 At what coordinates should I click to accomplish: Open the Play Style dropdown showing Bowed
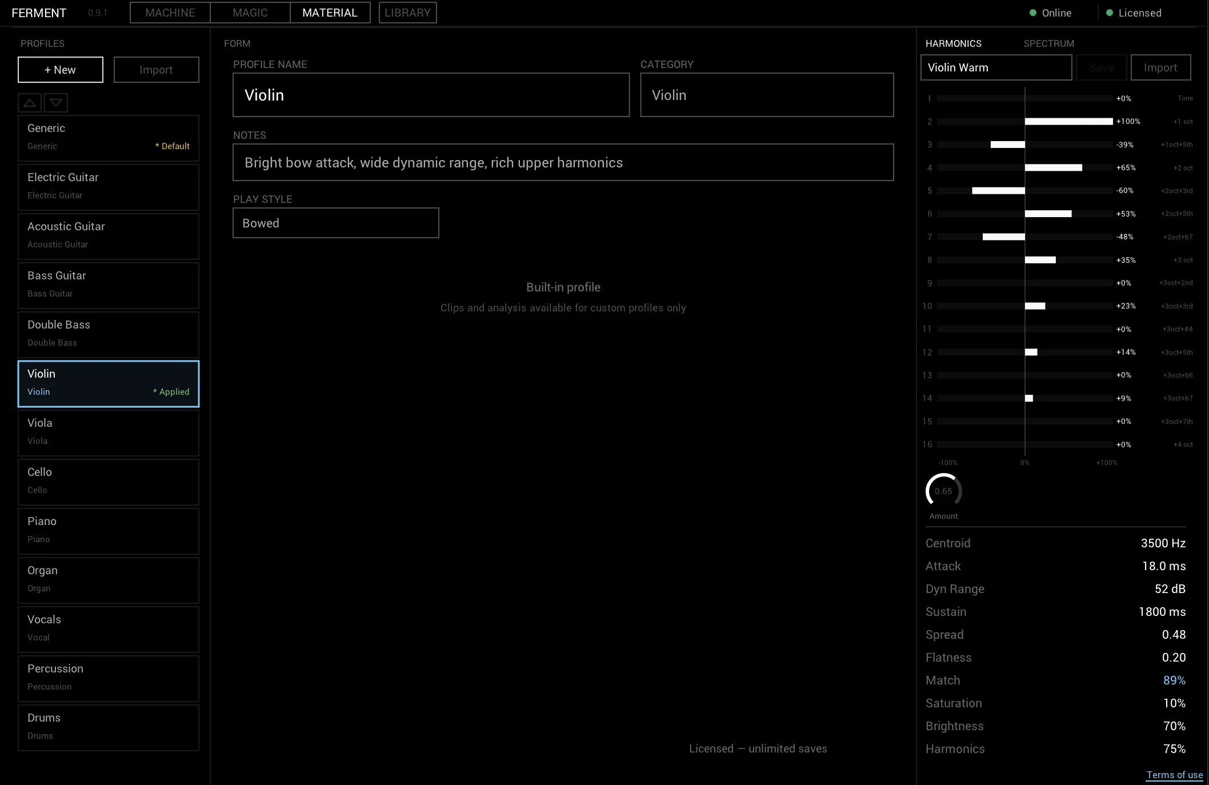pyautogui.click(x=335, y=223)
